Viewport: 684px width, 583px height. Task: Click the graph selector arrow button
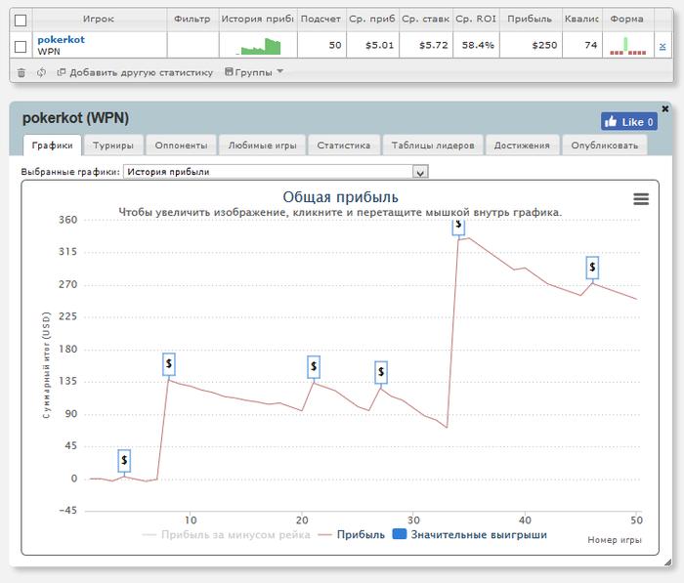click(x=420, y=172)
